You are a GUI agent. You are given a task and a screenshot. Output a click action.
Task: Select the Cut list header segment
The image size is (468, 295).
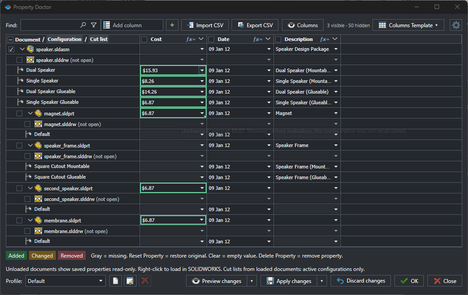[99, 39]
